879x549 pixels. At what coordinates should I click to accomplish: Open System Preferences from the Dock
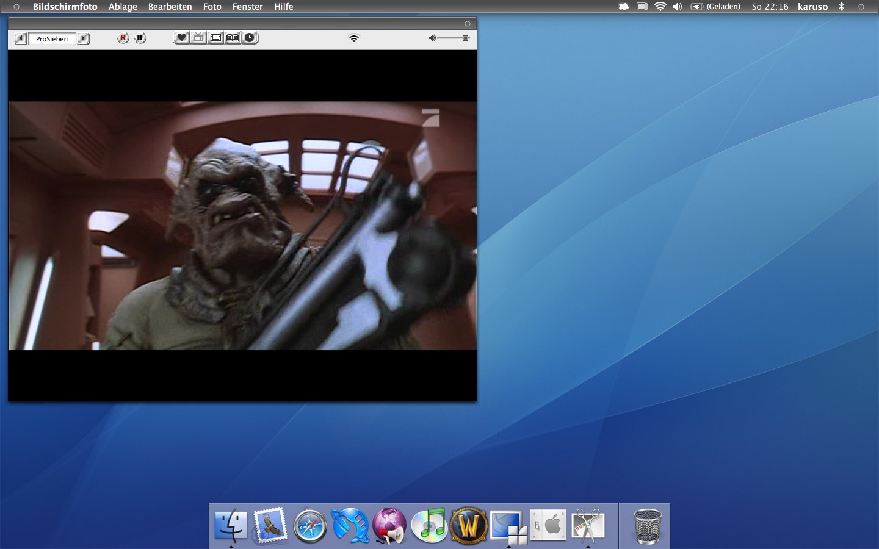[548, 525]
